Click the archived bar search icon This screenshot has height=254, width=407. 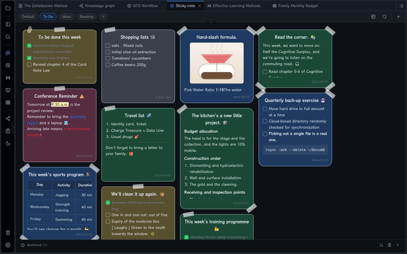381,245
